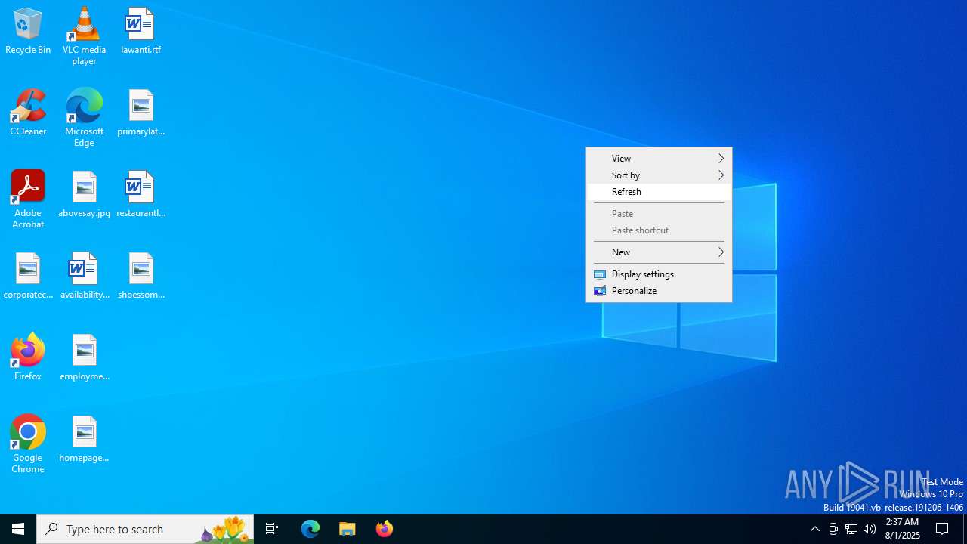Open File Explorer from the taskbar
The width and height of the screenshot is (967, 544).
pyautogui.click(x=348, y=529)
